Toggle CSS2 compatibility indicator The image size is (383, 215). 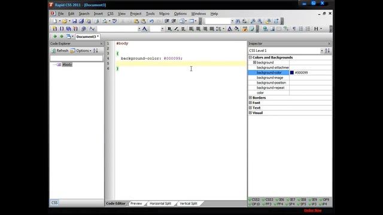[x=254, y=199]
